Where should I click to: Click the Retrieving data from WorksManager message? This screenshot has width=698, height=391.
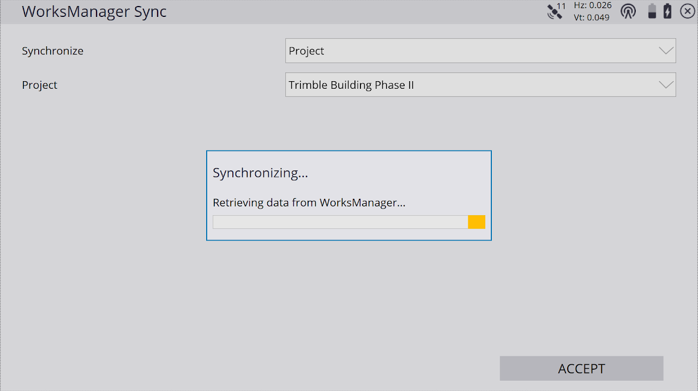pos(309,203)
